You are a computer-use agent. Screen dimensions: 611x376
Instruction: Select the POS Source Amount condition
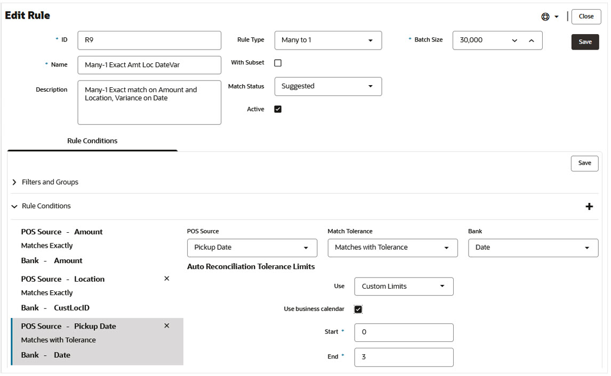(x=97, y=246)
